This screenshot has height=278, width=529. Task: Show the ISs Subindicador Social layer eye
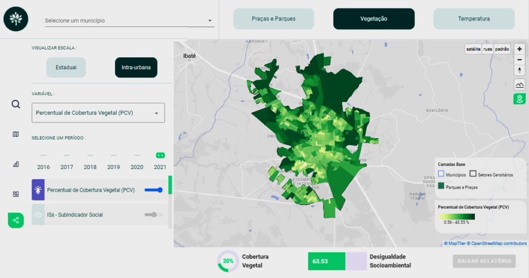tap(38, 214)
